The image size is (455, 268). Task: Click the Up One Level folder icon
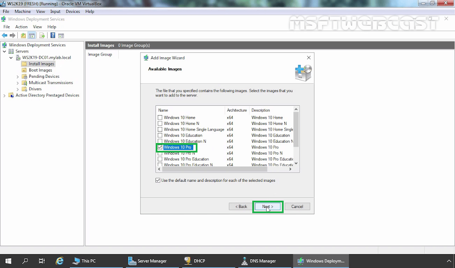pyautogui.click(x=23, y=36)
